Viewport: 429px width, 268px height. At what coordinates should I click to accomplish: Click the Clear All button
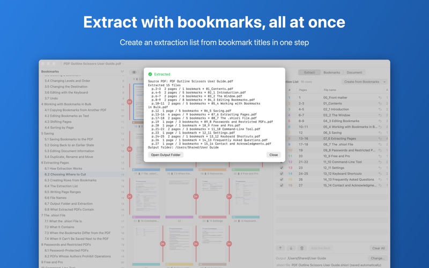click(x=379, y=248)
